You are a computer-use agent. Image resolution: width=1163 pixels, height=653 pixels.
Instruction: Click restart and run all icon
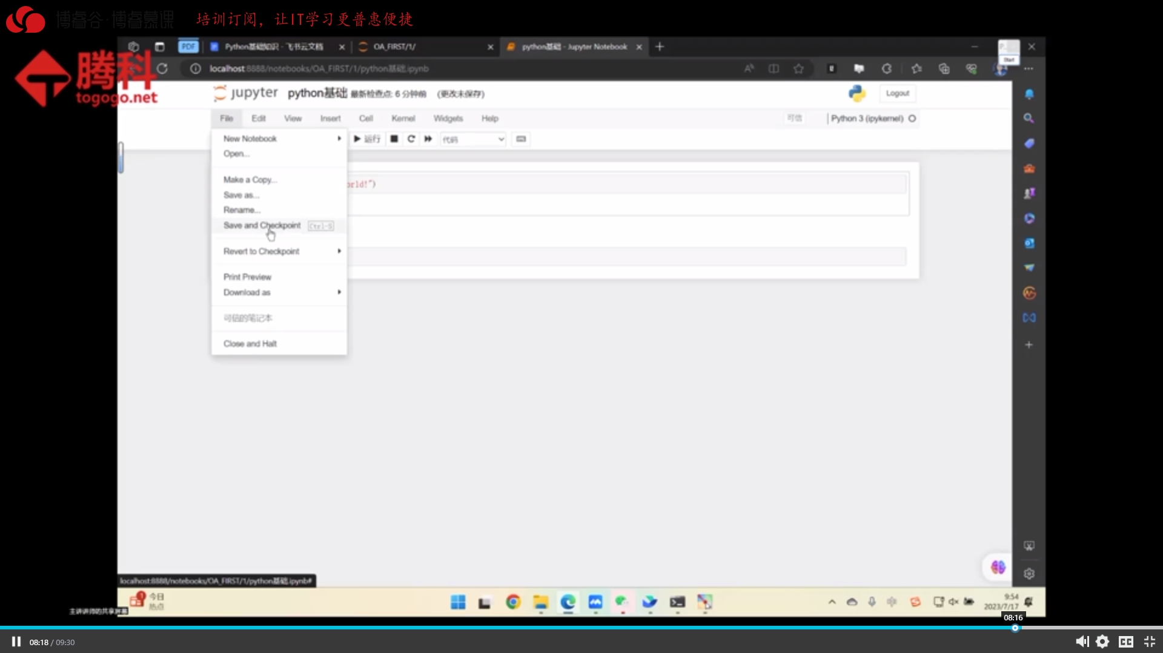click(428, 139)
